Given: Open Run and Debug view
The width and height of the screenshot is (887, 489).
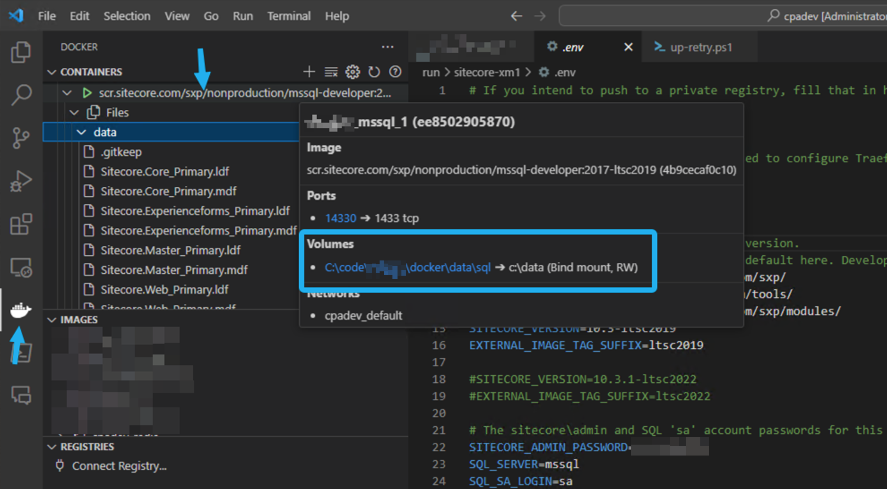Looking at the screenshot, I should (x=21, y=181).
